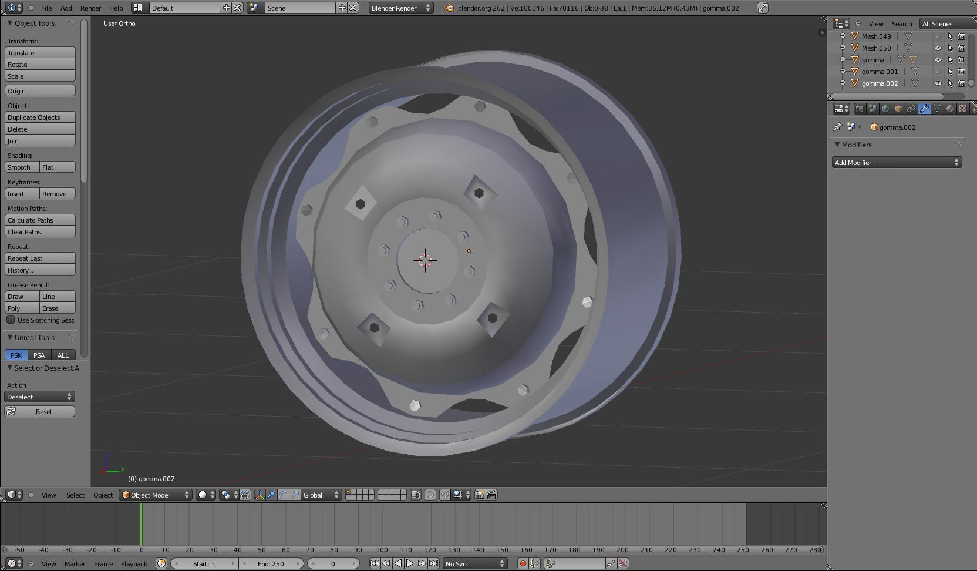Click the gomma.002 cube icon in breadcrumb

(874, 127)
